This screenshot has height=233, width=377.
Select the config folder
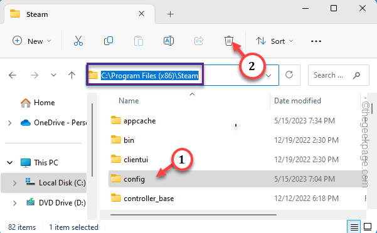pyautogui.click(x=134, y=179)
